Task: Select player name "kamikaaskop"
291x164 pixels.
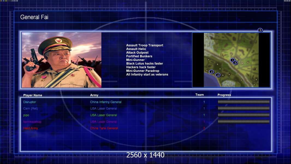Action: click(x=32, y=122)
